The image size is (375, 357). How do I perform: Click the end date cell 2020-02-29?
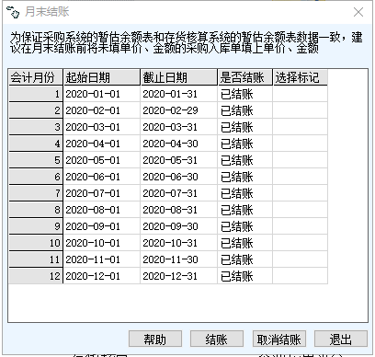pos(179,110)
